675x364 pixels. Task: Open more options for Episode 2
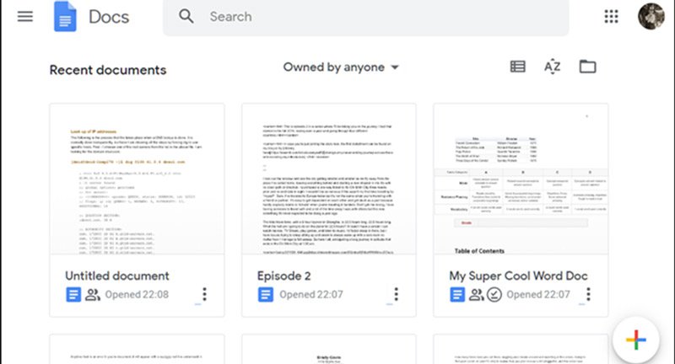pos(397,294)
